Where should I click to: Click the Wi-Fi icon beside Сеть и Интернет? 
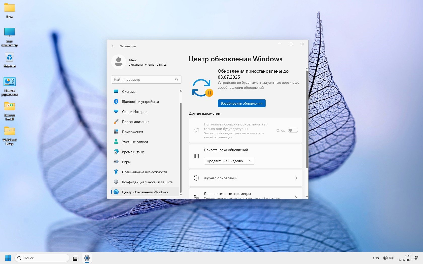click(116, 111)
